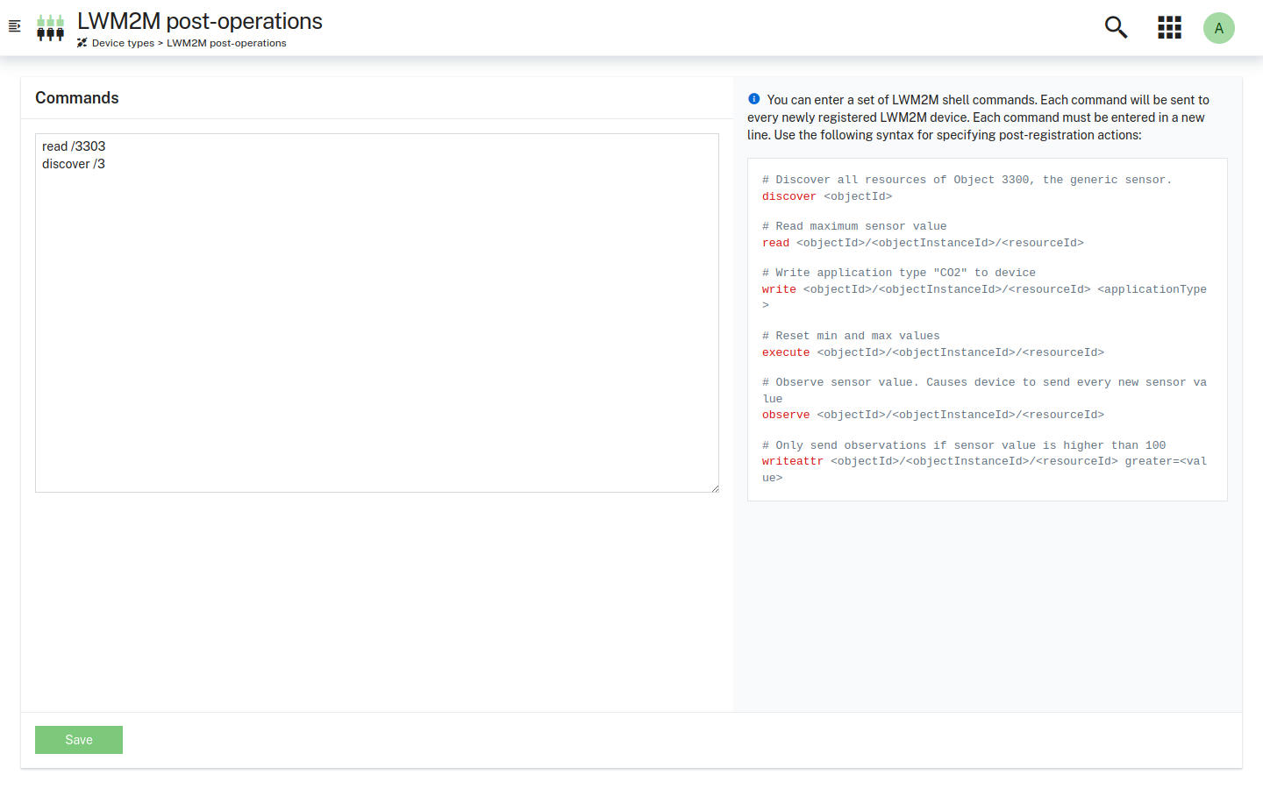Place cursor on 'discover /3' line
Image resolution: width=1263 pixels, height=789 pixels.
point(74,164)
